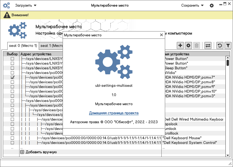Open the header bar settings gear
The height and width of the screenshot is (167, 233).
coord(212,6)
